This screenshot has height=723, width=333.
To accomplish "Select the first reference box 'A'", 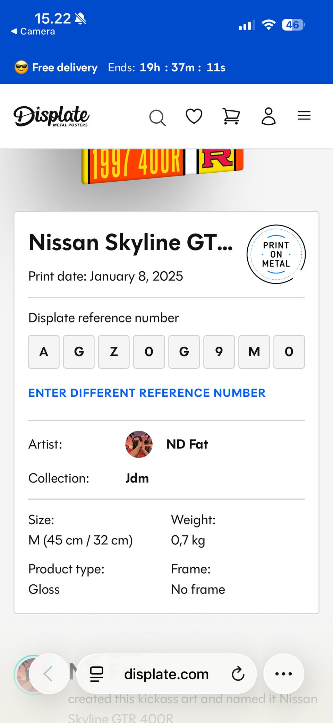I will [x=44, y=352].
